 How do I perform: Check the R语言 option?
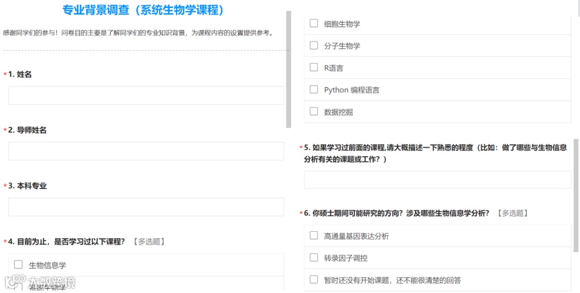314,68
